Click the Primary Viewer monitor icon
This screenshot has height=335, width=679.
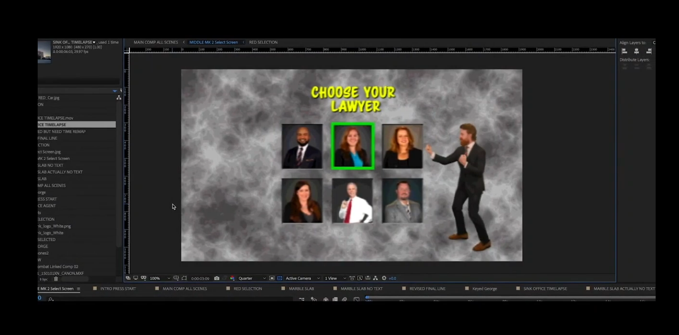[136, 278]
